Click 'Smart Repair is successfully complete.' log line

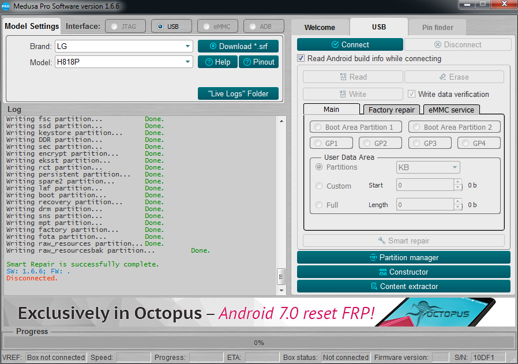pyautogui.click(x=82, y=264)
